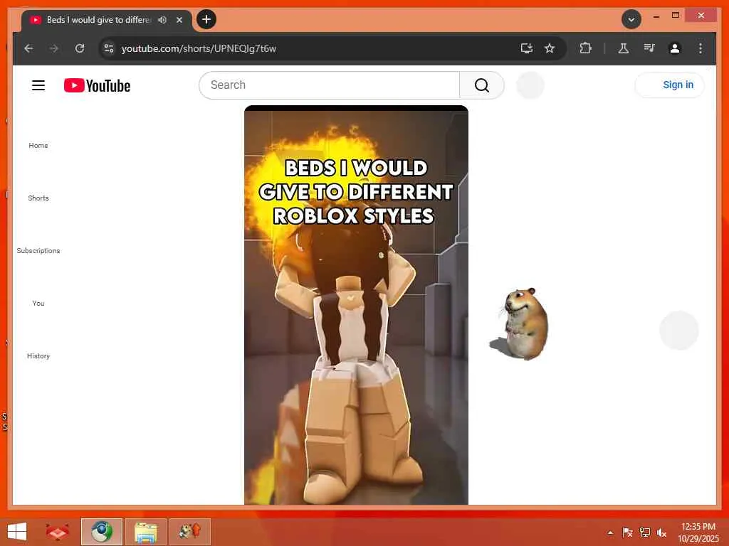Viewport: 729px width, 546px height.
Task: Open the media controls icon in toolbar
Action: [x=649, y=48]
